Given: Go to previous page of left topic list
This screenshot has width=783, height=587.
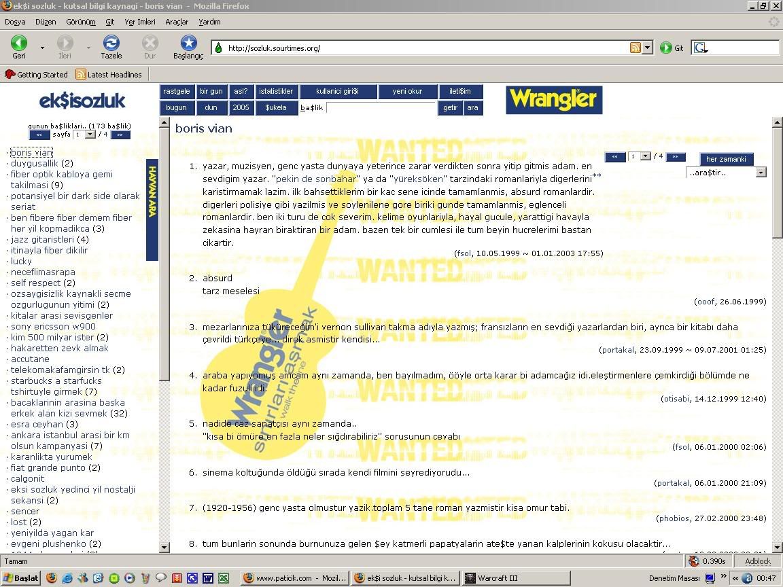Looking at the screenshot, I should (x=39, y=135).
